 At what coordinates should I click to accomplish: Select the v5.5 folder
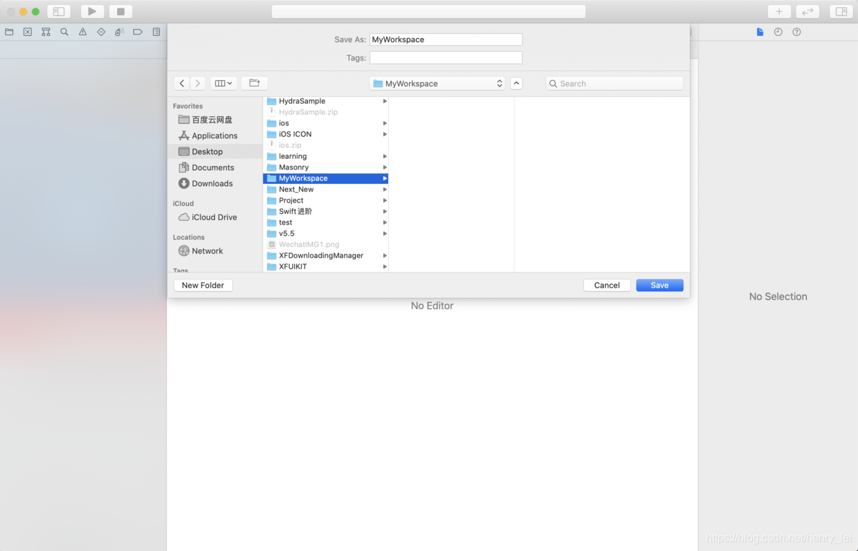pyautogui.click(x=326, y=234)
